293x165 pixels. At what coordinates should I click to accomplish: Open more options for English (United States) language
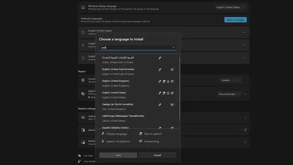(243, 33)
